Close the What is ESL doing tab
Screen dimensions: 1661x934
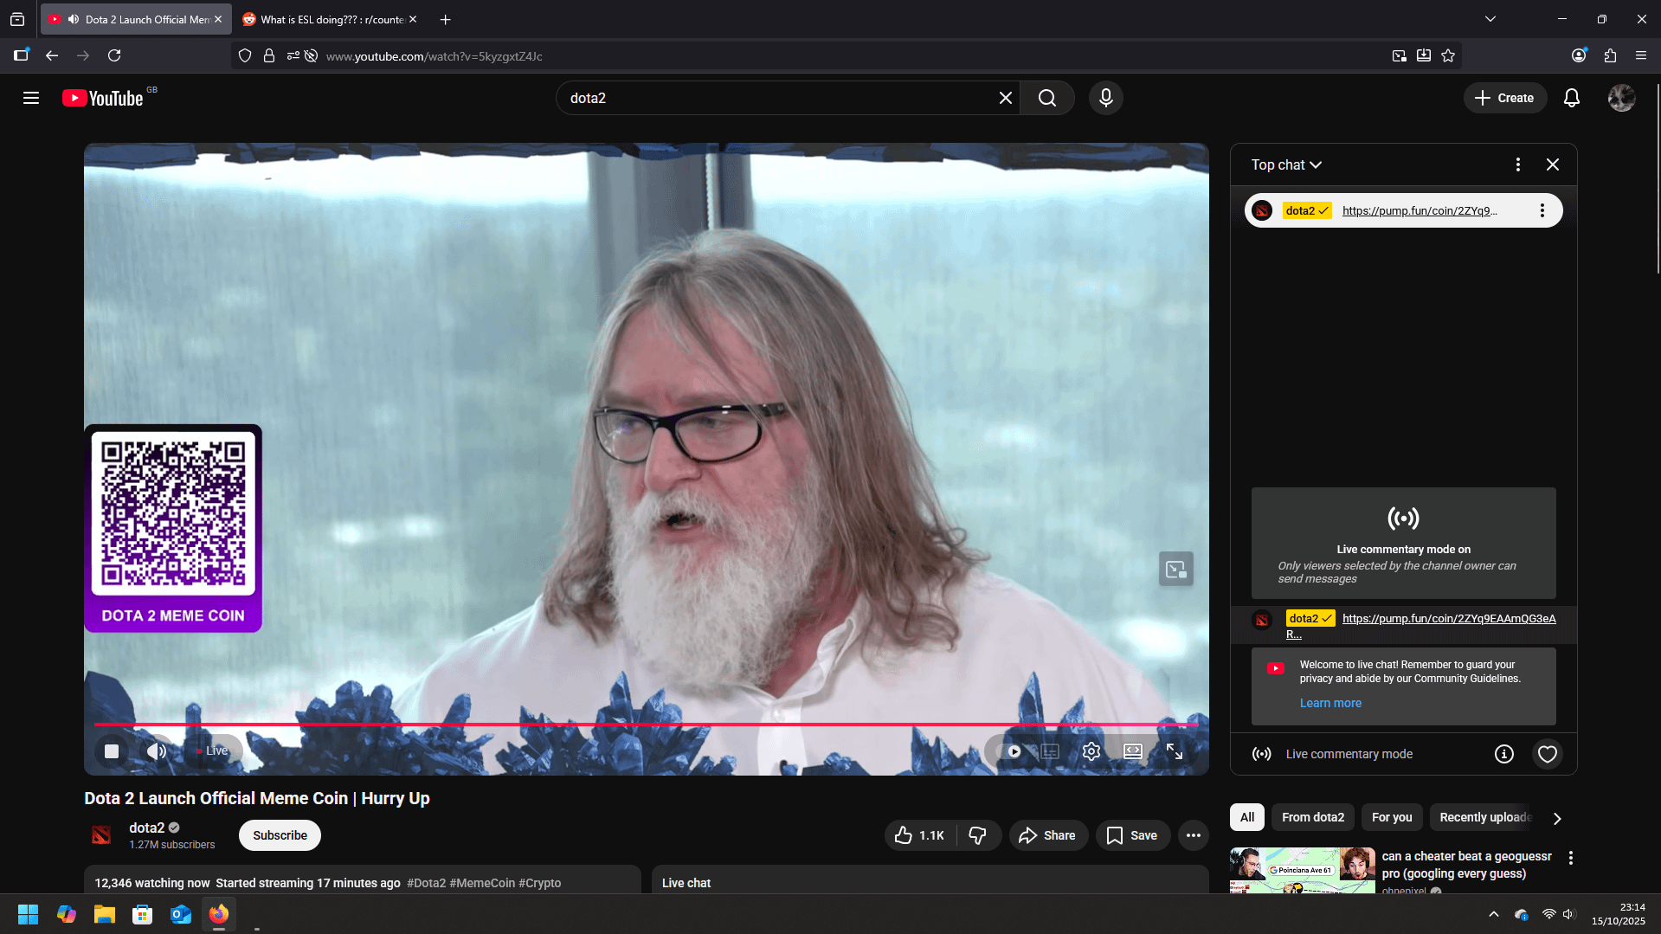point(413,19)
